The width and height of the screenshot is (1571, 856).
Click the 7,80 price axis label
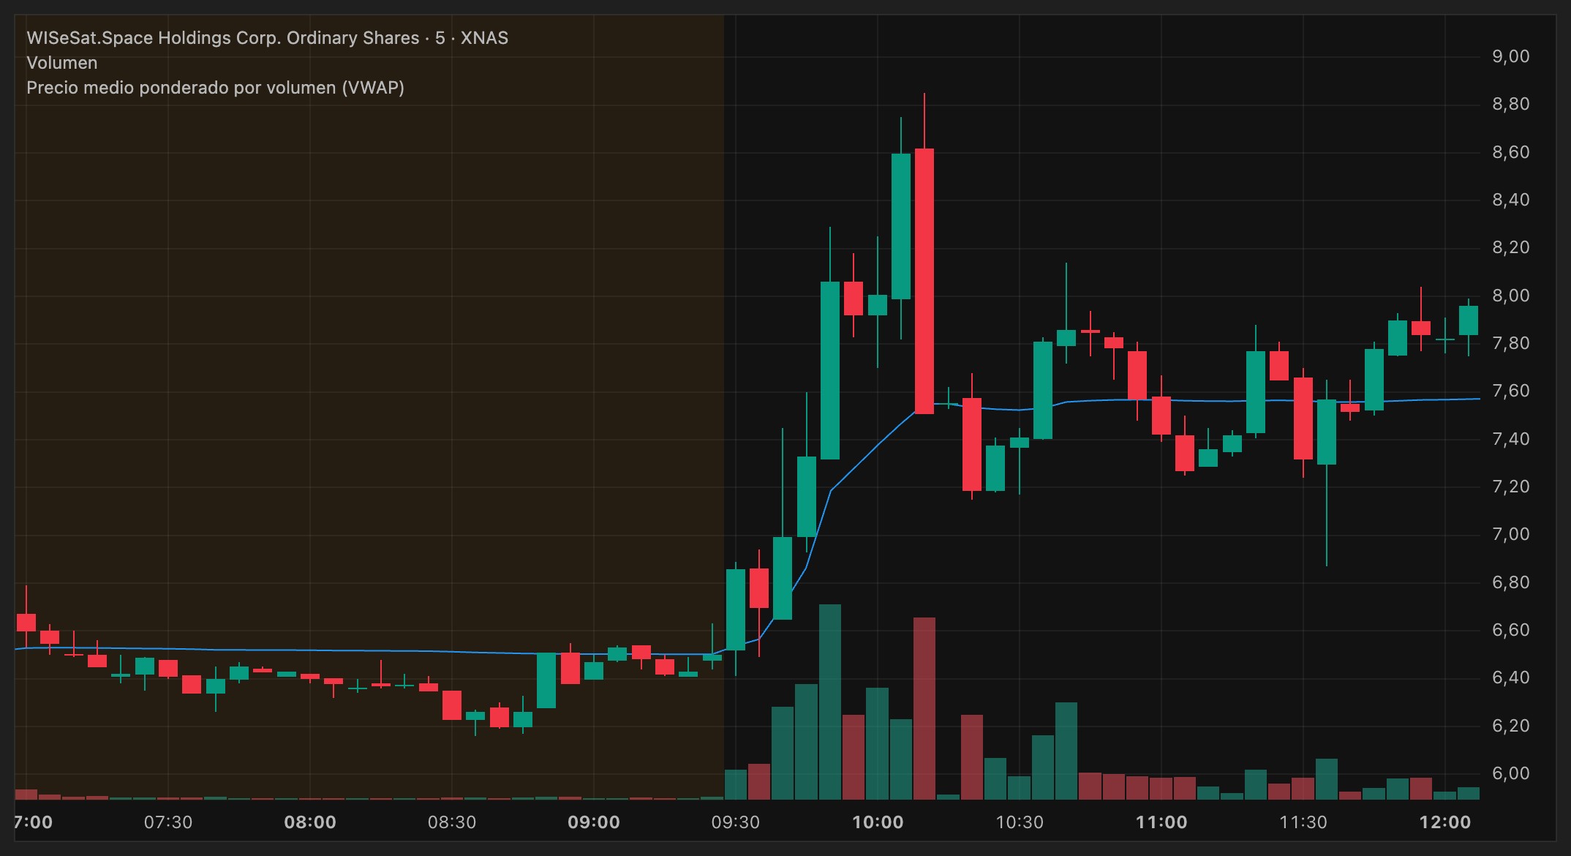[x=1510, y=343]
